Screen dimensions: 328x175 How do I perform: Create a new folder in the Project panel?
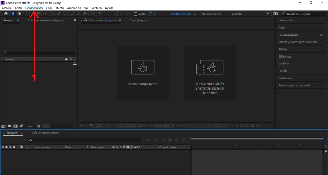[x=9, y=126]
